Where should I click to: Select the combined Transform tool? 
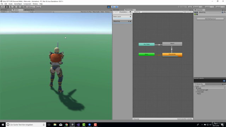point(22,7)
